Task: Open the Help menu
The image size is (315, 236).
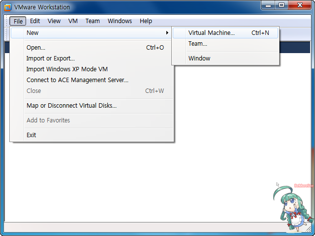Action: [146, 21]
